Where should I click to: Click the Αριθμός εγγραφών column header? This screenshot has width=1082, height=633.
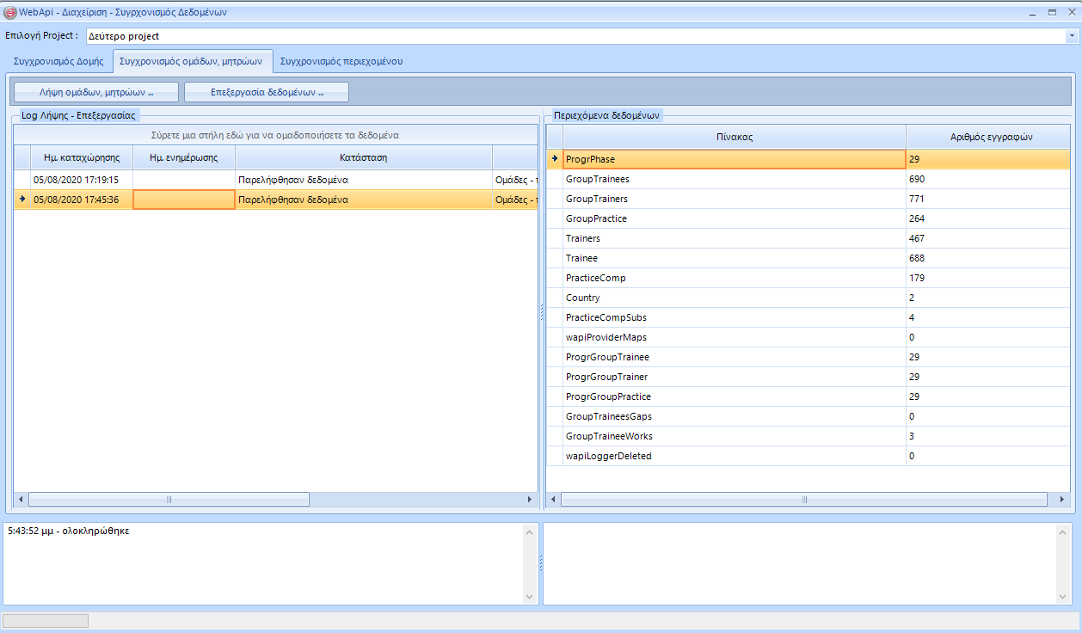click(x=991, y=138)
